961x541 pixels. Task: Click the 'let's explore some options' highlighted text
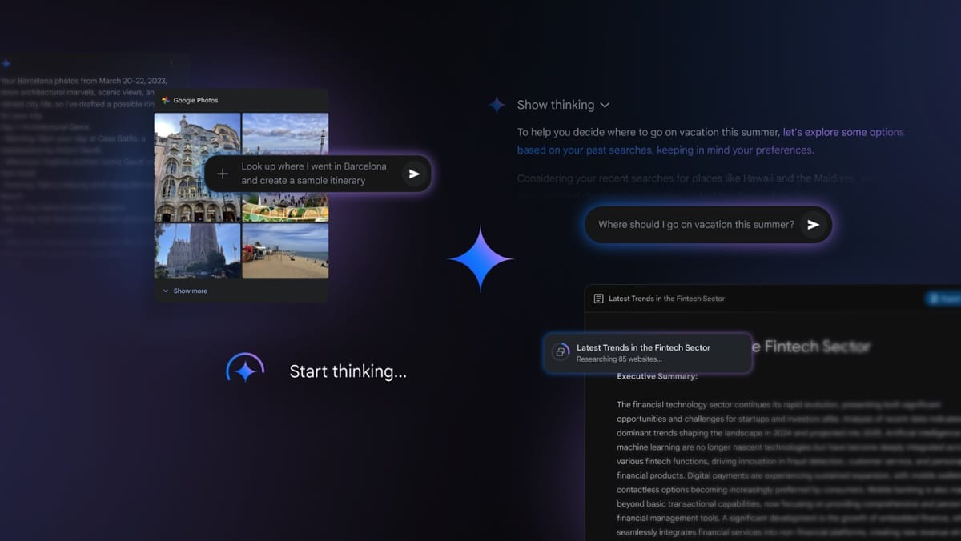(843, 132)
